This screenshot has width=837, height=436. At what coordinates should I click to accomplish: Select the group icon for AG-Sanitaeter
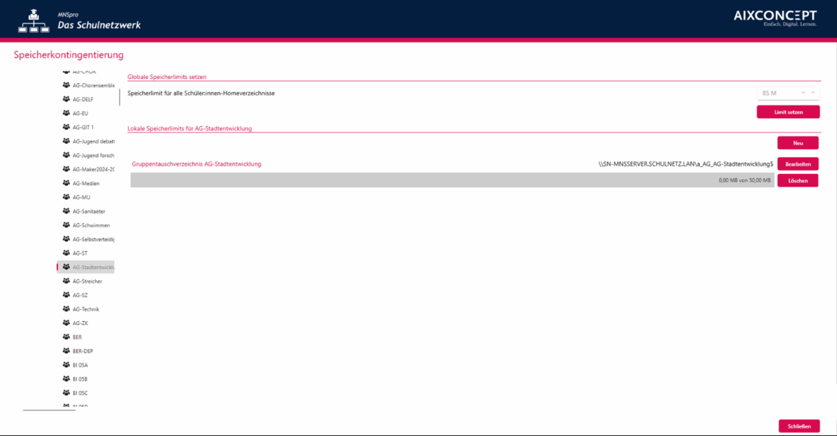pyautogui.click(x=67, y=211)
